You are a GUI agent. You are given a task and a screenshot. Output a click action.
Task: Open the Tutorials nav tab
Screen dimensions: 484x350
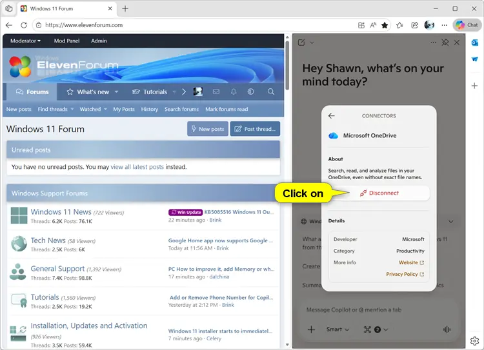point(150,92)
